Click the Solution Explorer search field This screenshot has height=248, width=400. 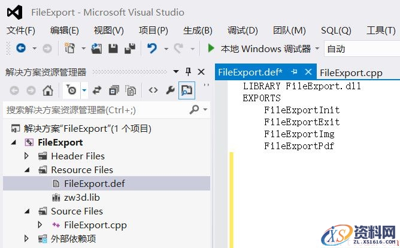pyautogui.click(x=96, y=110)
